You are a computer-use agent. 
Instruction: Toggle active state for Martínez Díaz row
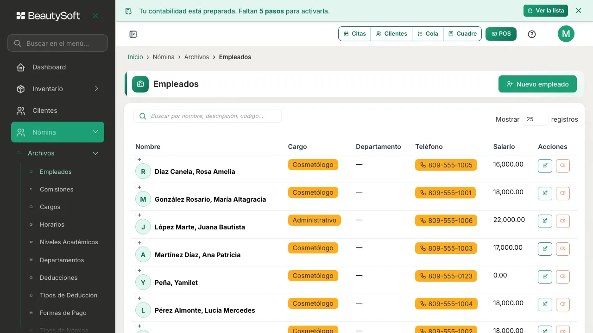pyautogui.click(x=563, y=249)
